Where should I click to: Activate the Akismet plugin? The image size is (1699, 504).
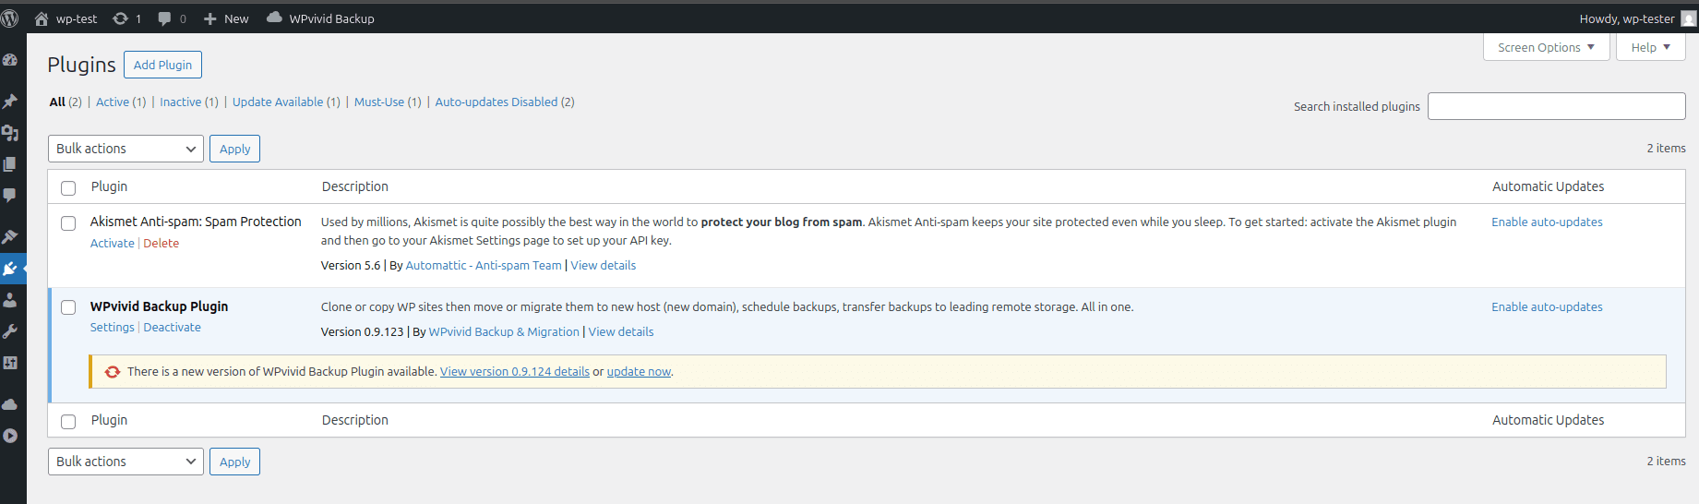coord(113,244)
